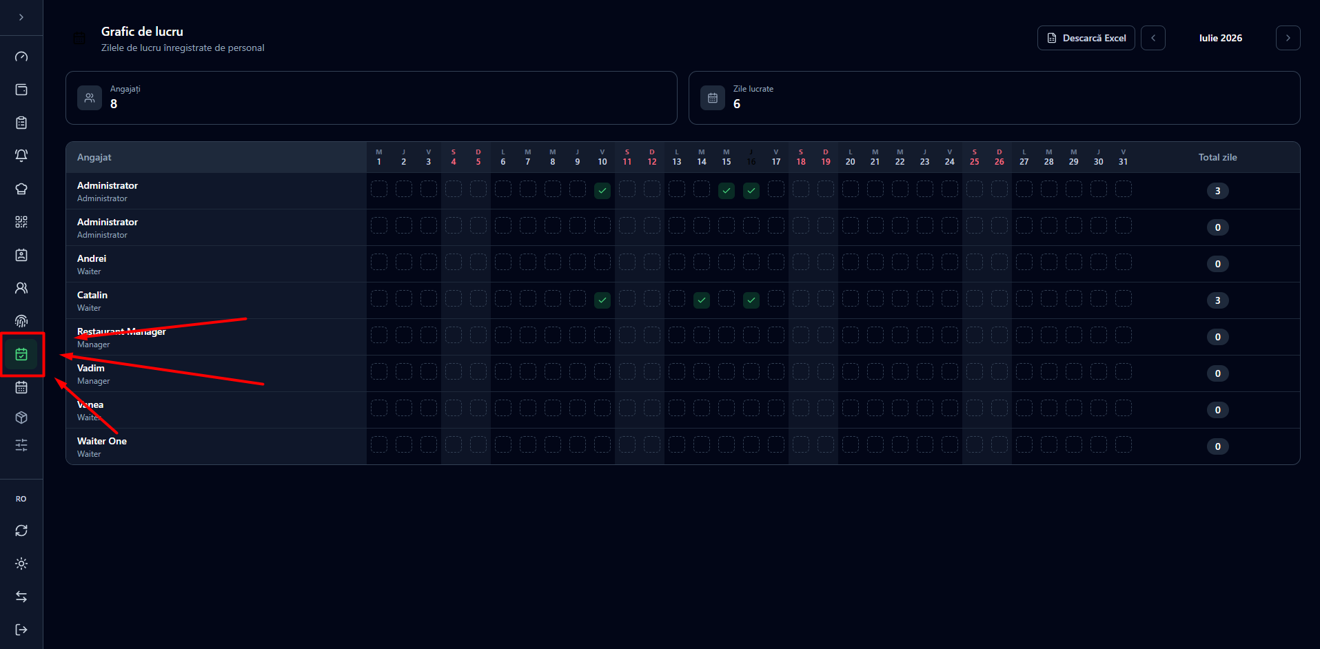
Task: Switch language via the RO button
Action: [21, 499]
